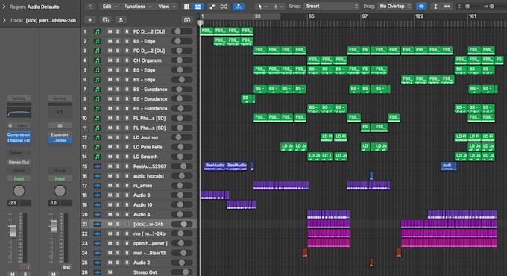Screen dimensions: 507x276
Task: Click the back arrow icon in toolbar
Action: pos(90,7)
